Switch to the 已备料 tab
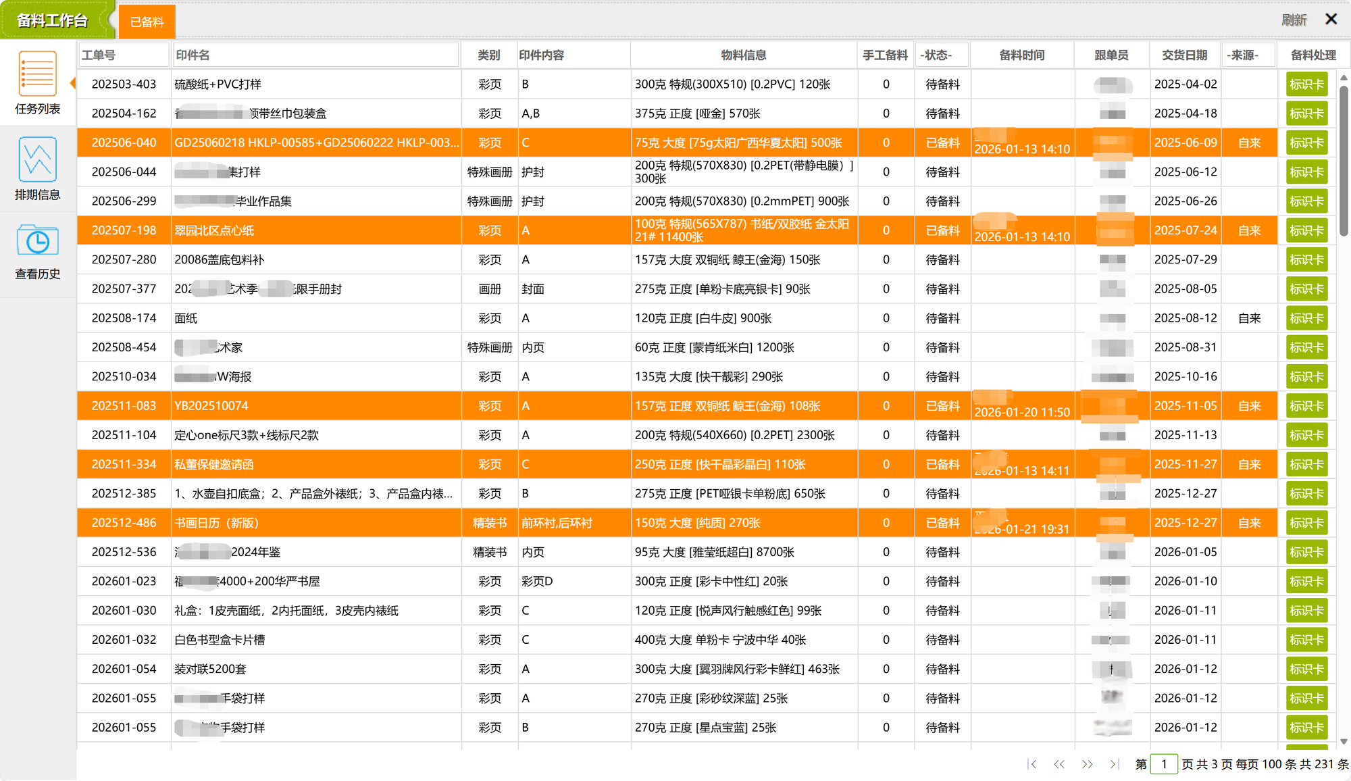 point(147,22)
